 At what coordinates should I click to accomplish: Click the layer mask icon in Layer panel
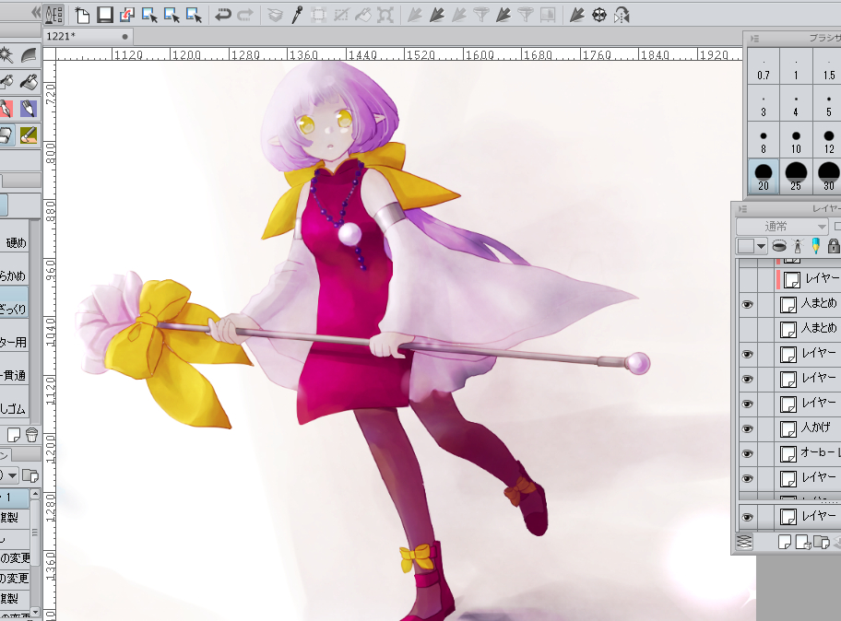pyautogui.click(x=779, y=246)
